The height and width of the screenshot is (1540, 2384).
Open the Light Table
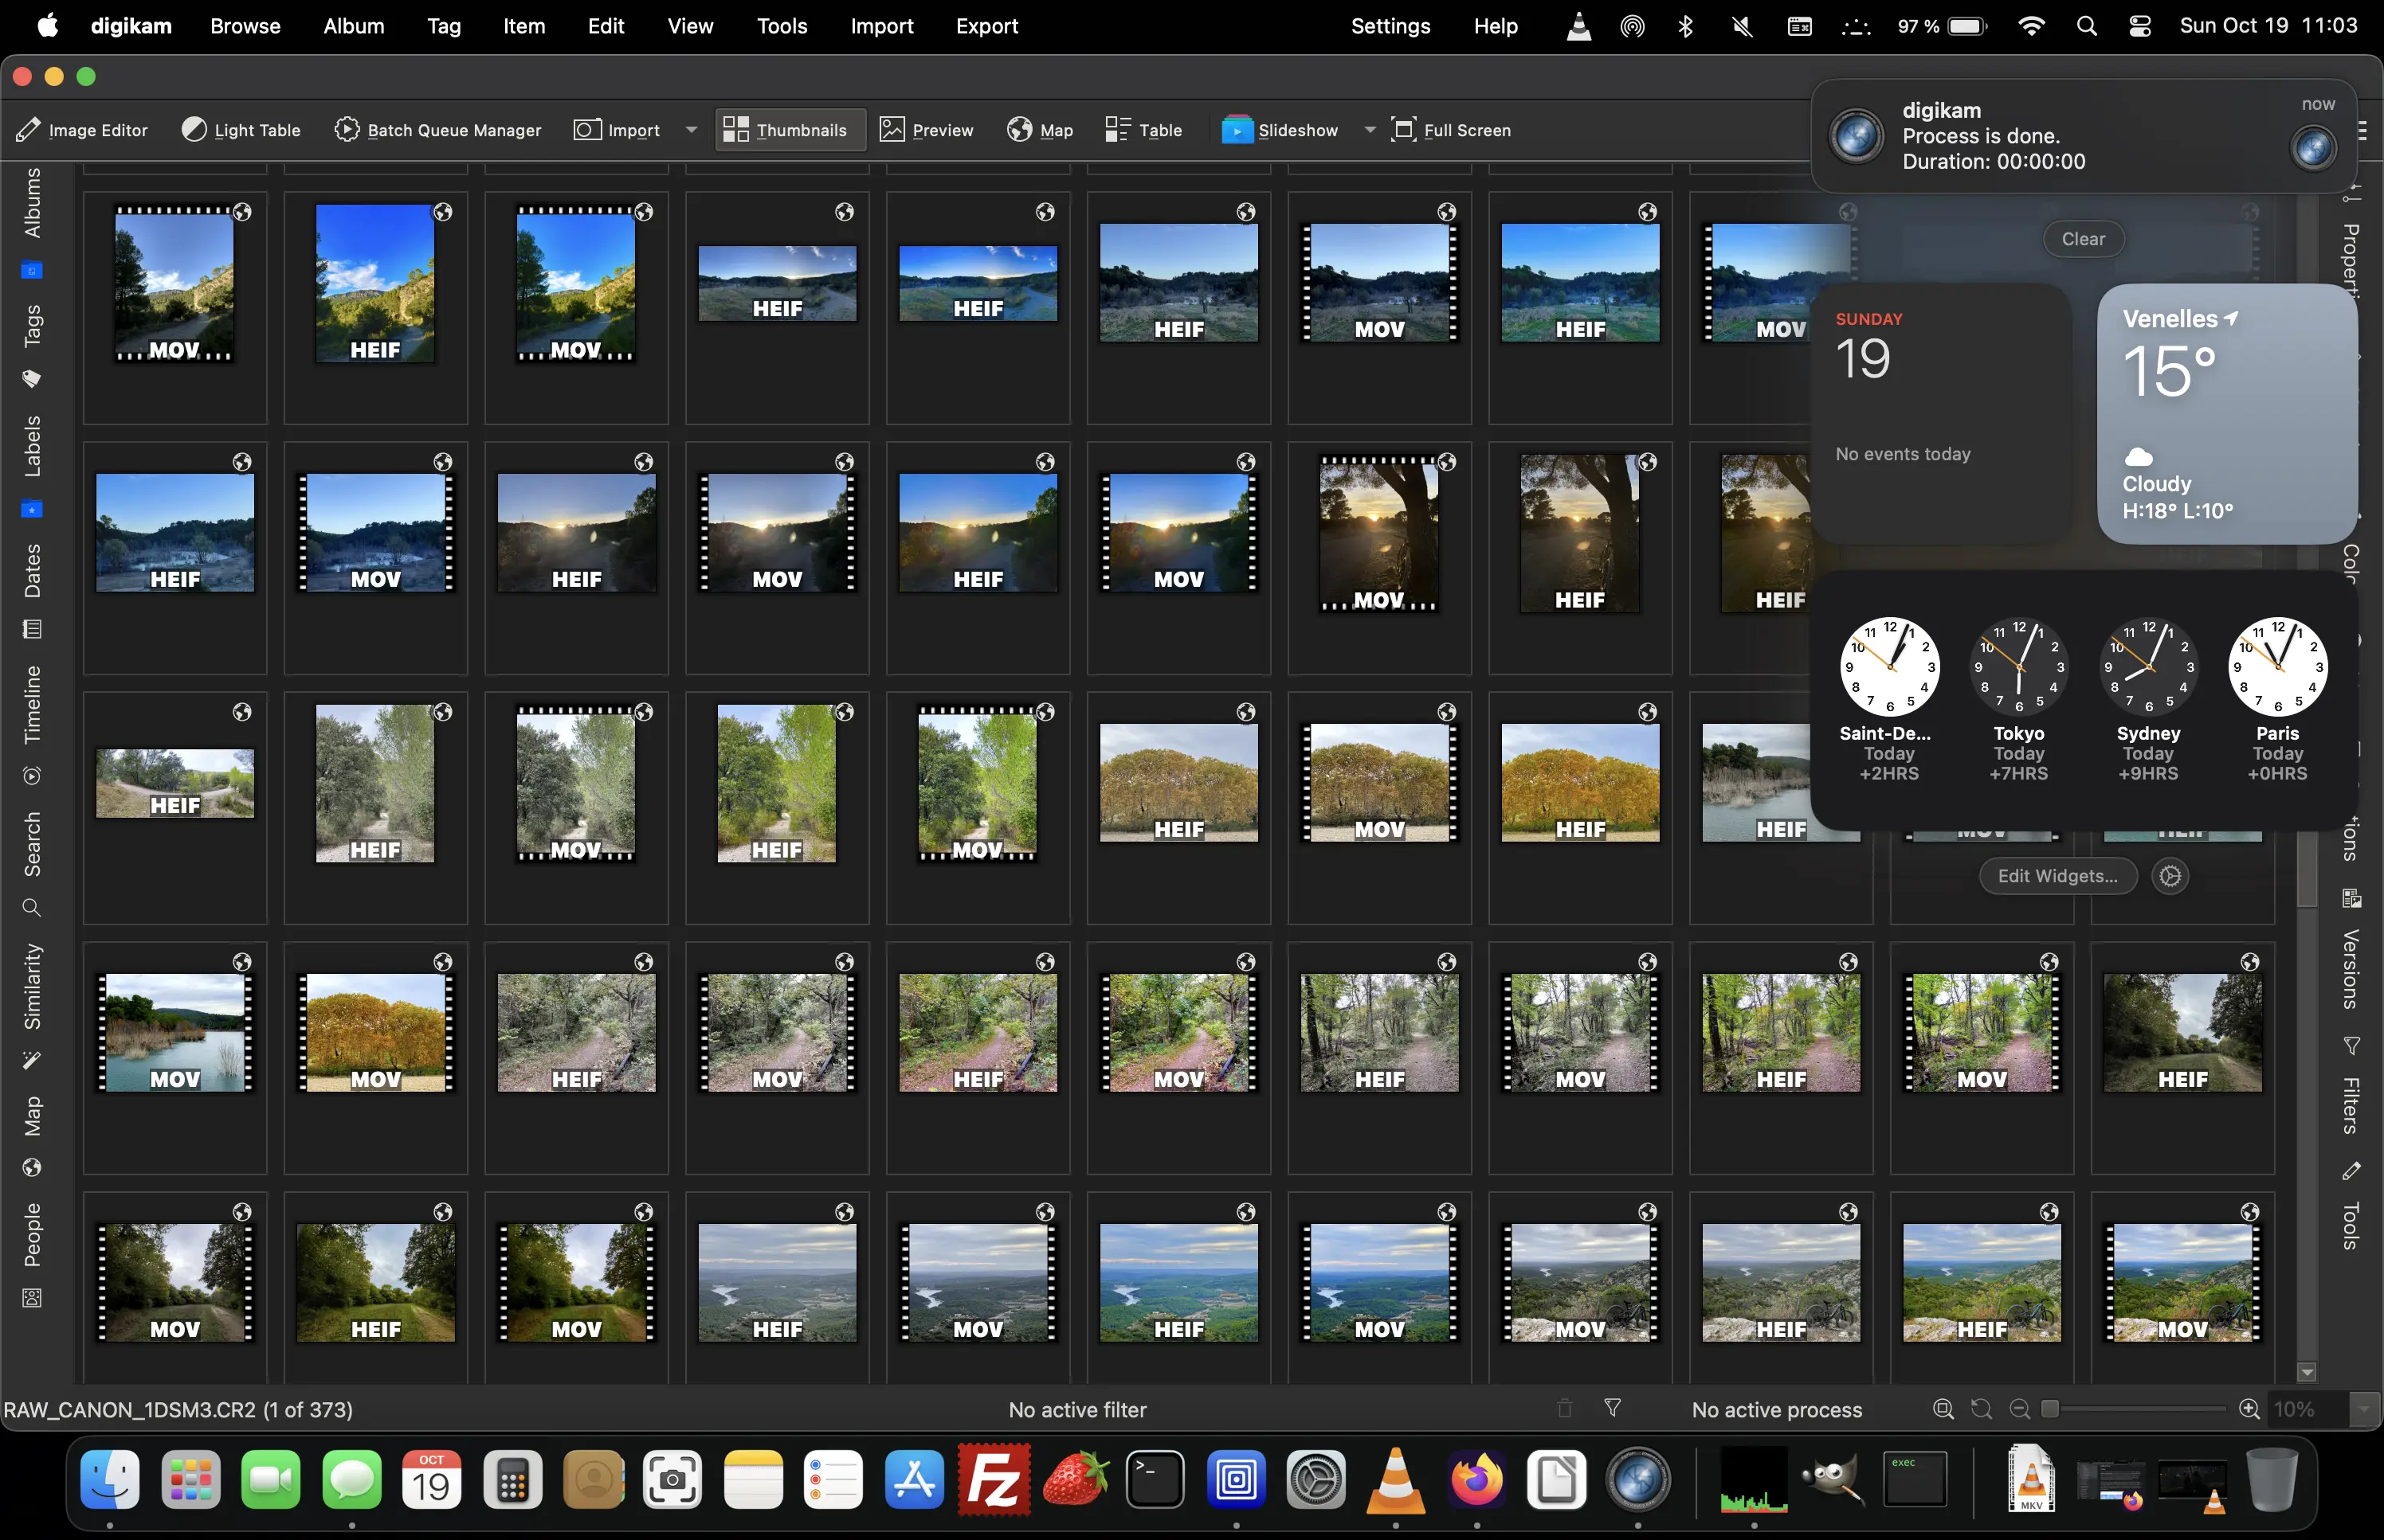[x=240, y=129]
